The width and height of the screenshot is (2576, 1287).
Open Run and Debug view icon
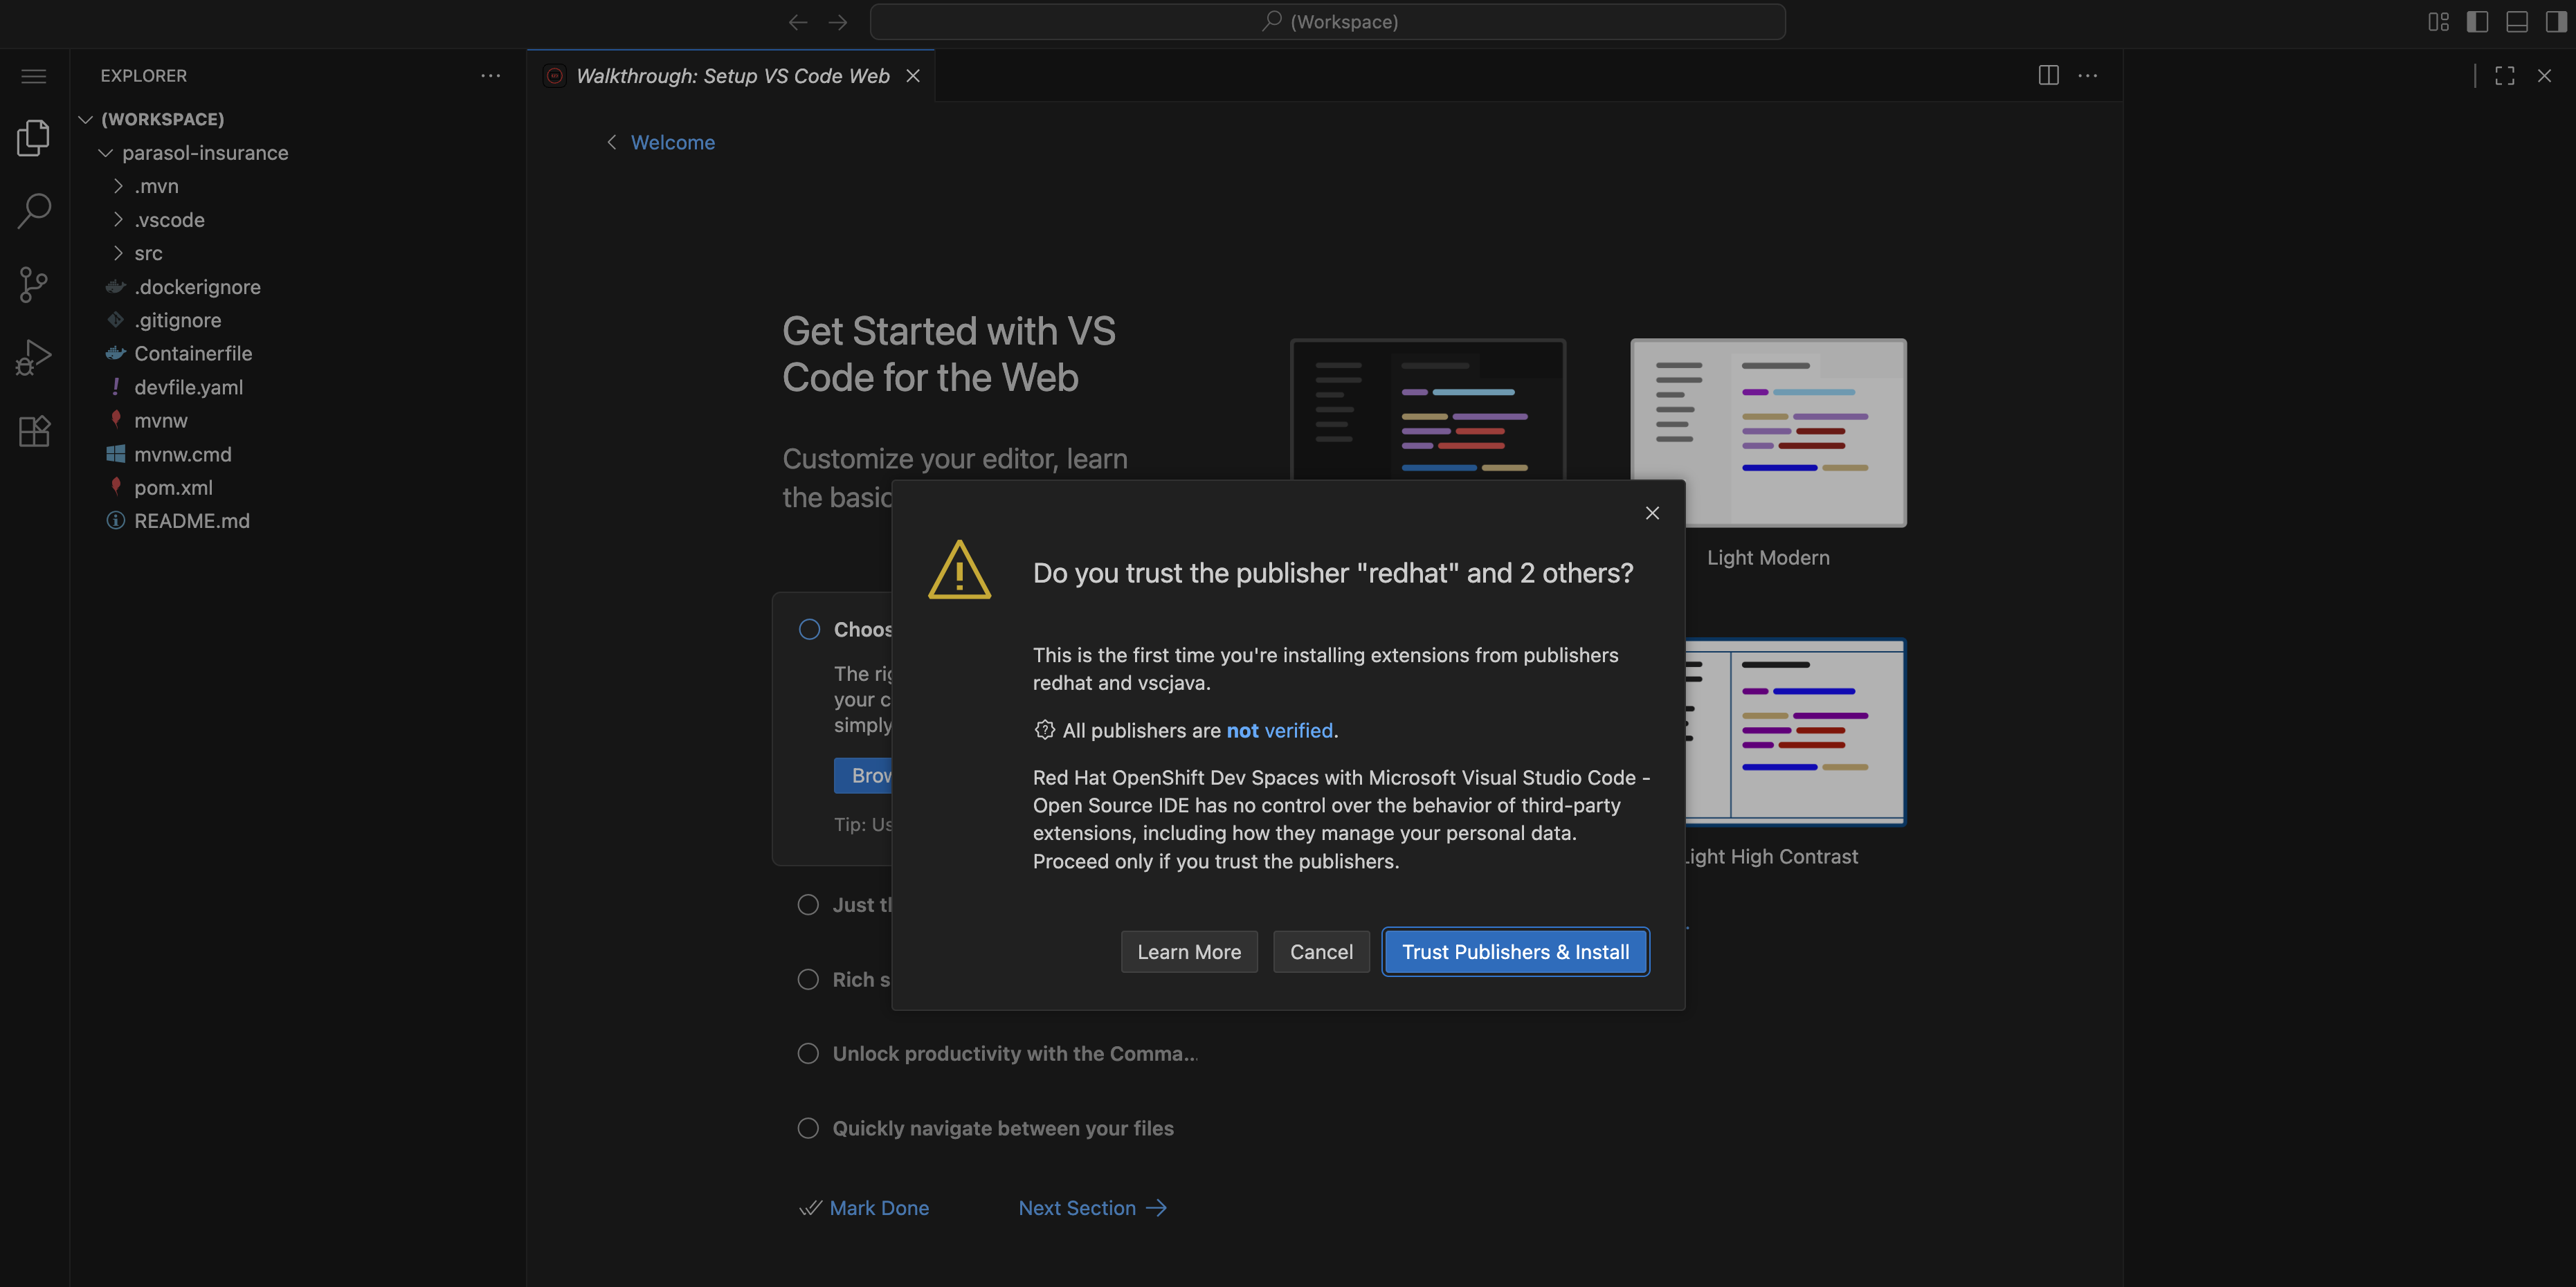pos(34,357)
